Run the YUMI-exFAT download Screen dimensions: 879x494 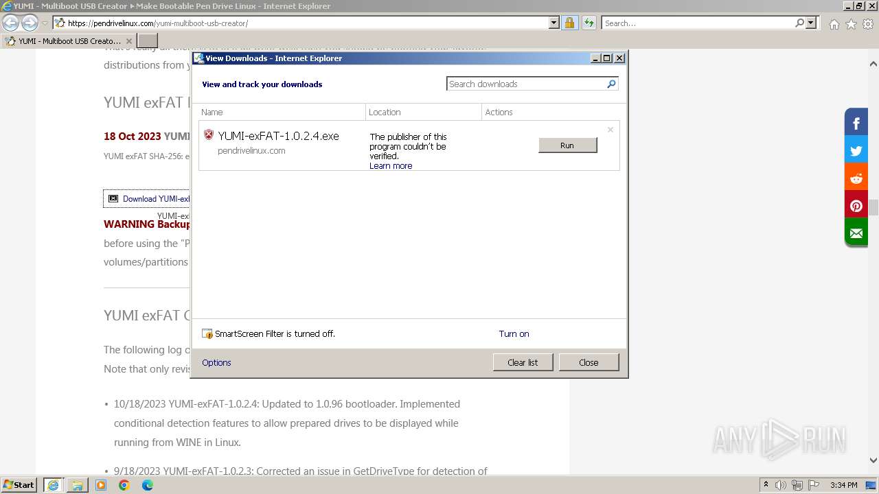coord(567,145)
